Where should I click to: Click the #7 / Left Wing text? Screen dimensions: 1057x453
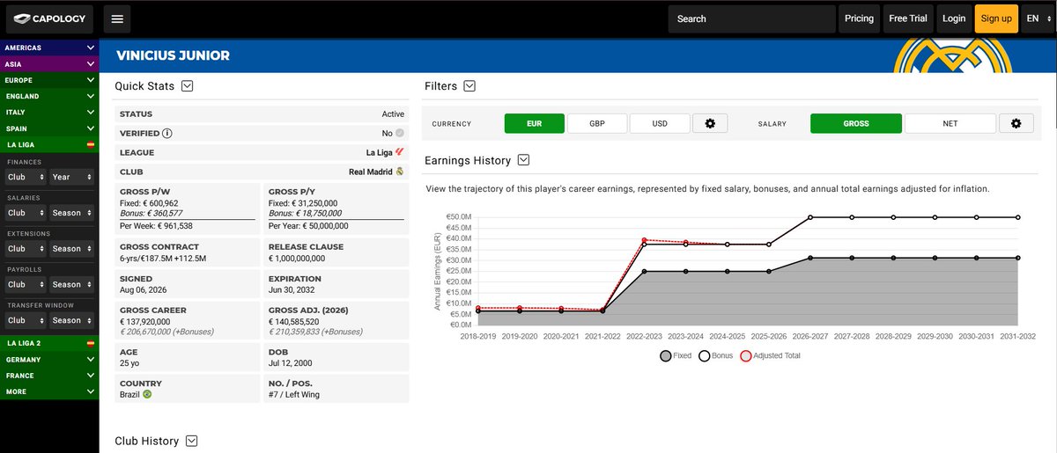click(295, 394)
